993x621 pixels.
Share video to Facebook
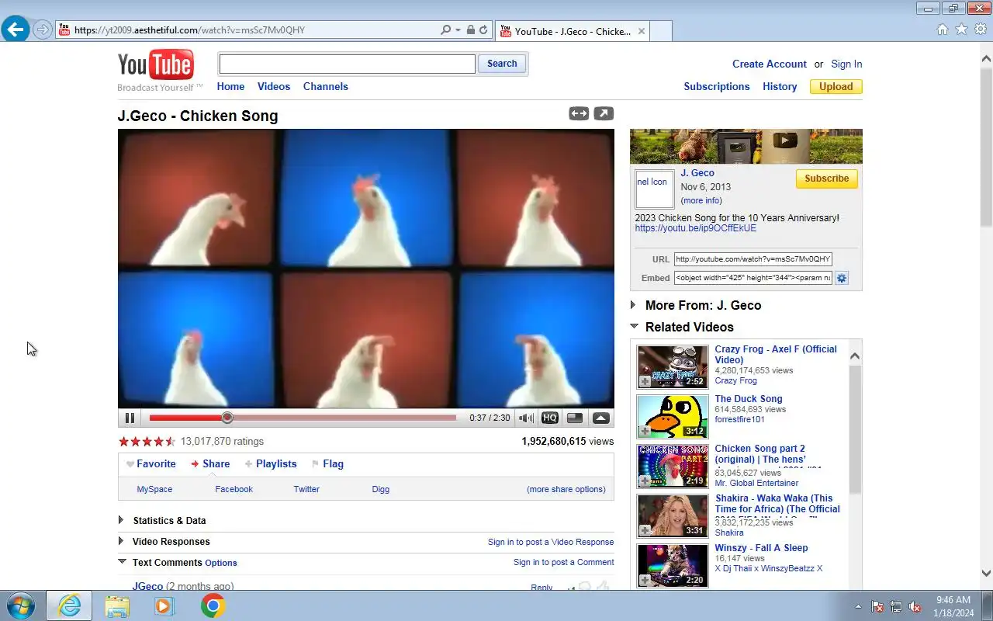pos(234,489)
